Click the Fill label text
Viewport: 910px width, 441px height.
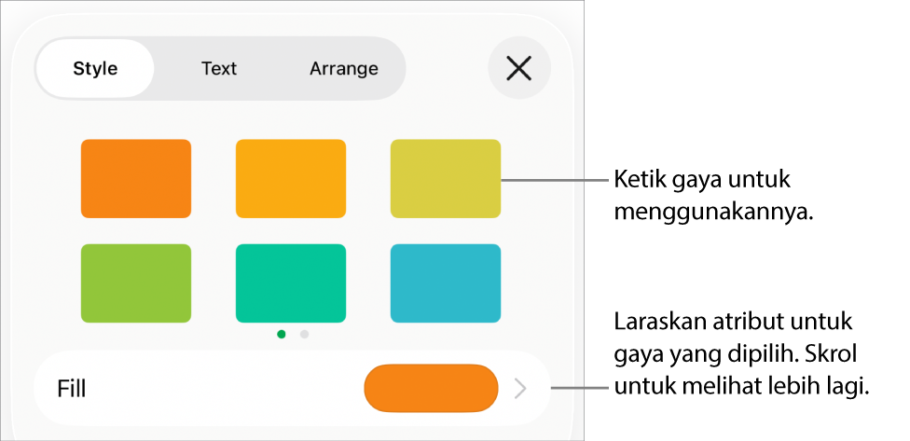click(72, 389)
